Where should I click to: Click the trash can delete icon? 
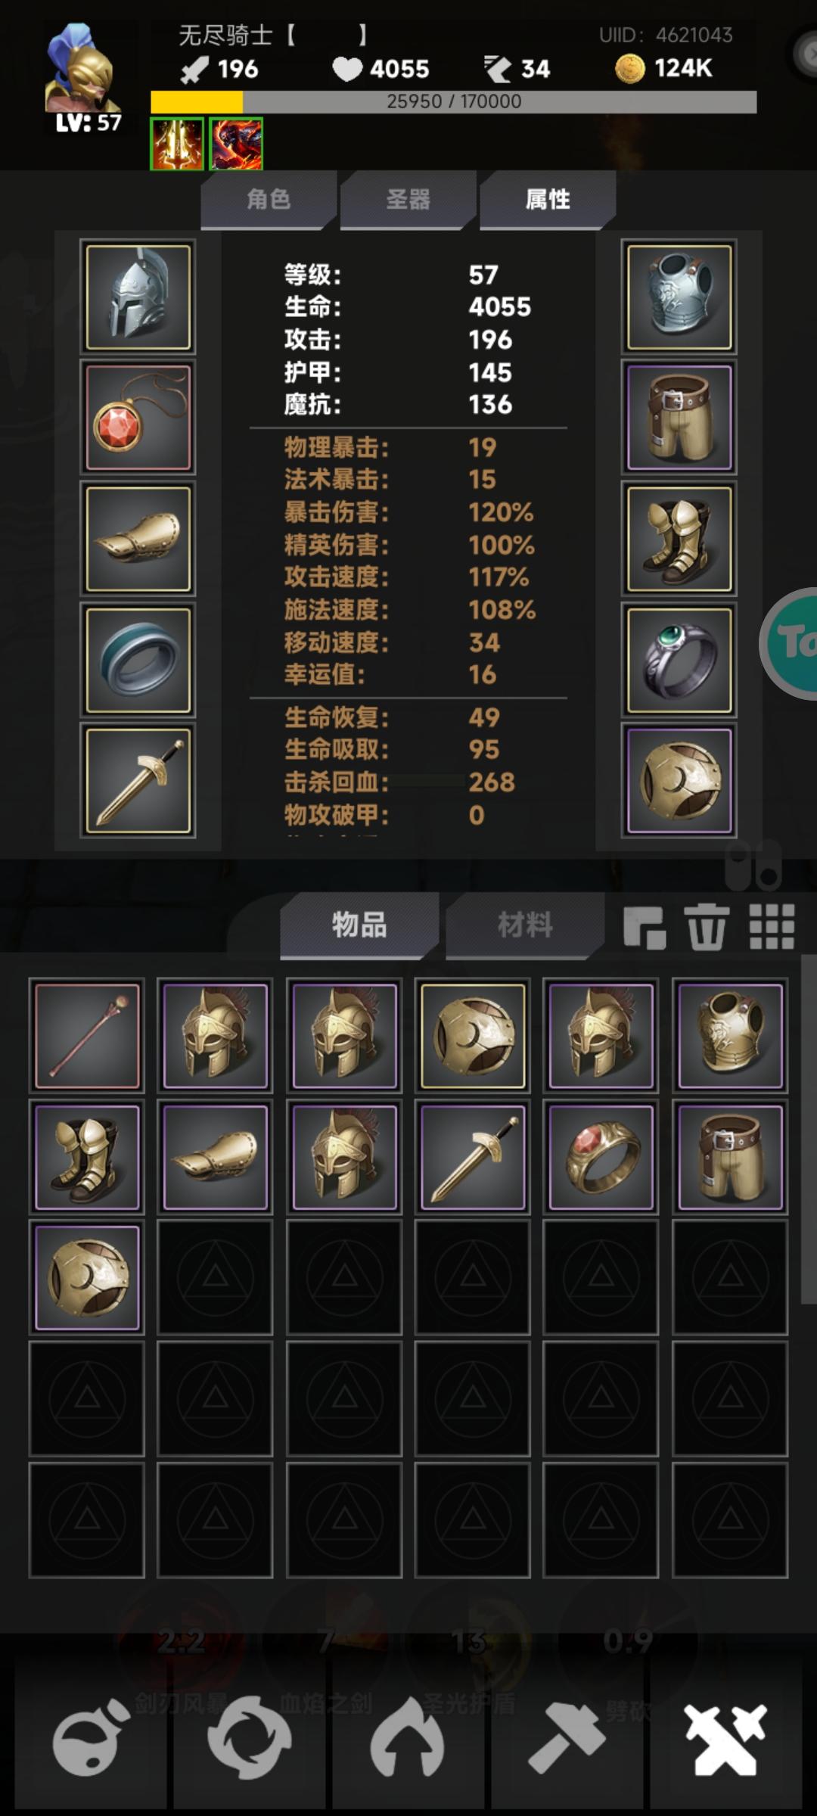click(706, 926)
